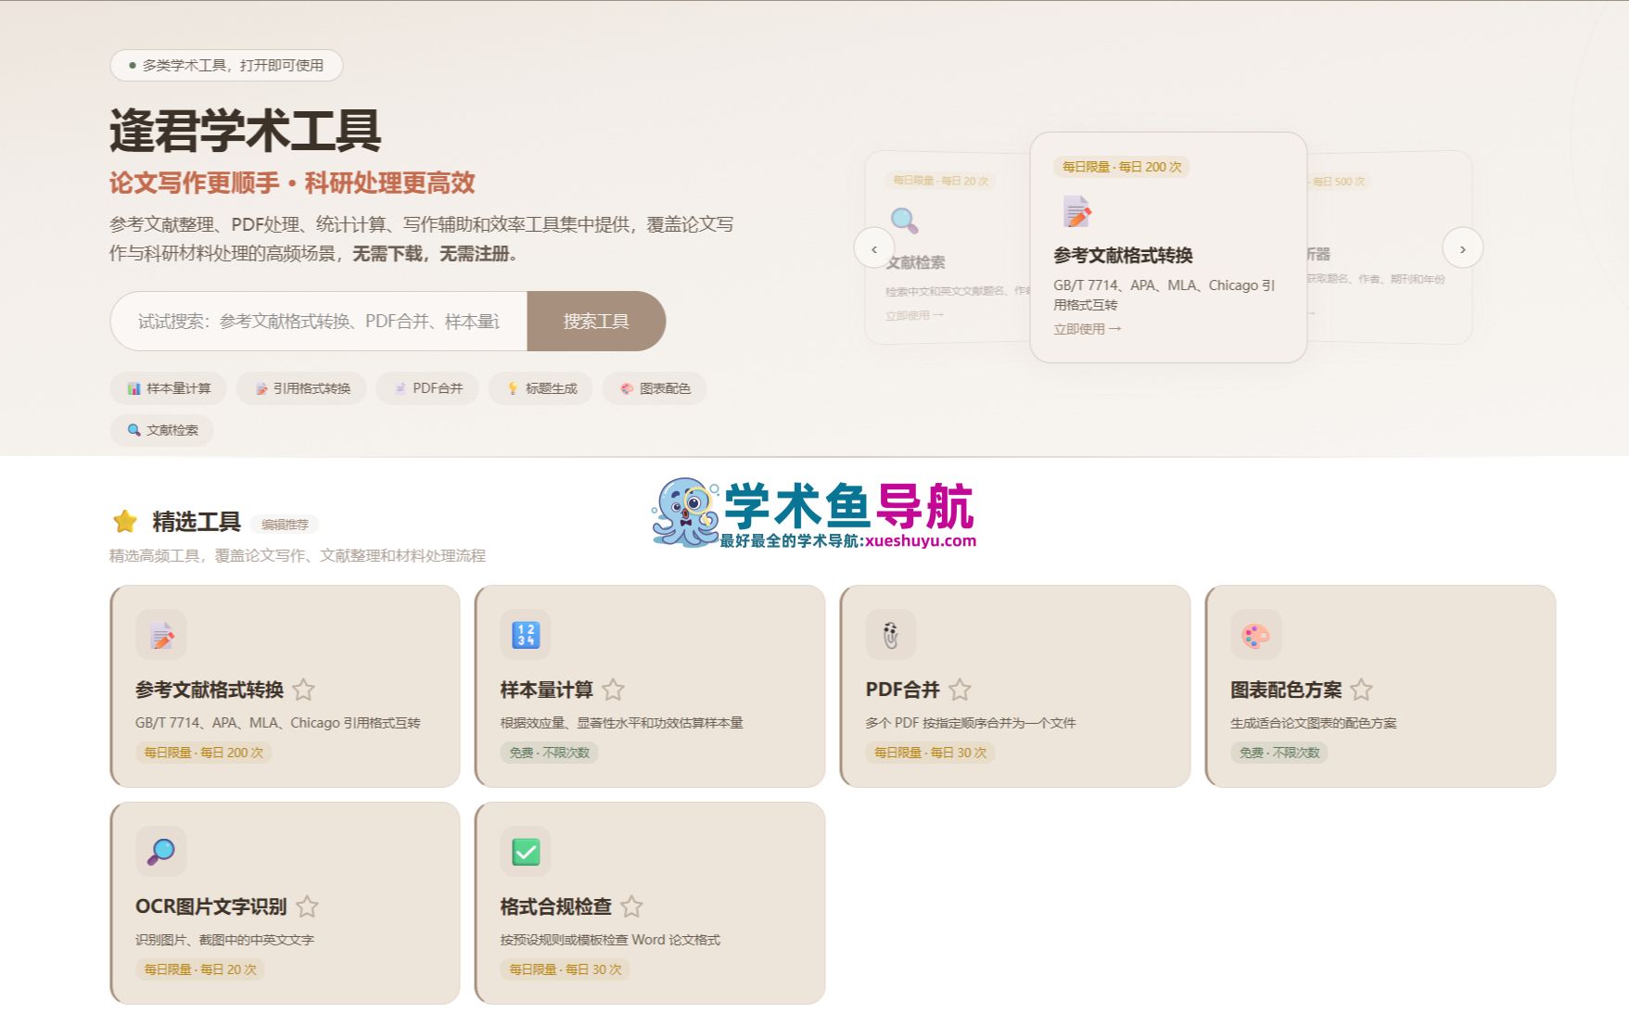Select the 文献检索 quick tag
1629x1026 pixels.
[162, 430]
